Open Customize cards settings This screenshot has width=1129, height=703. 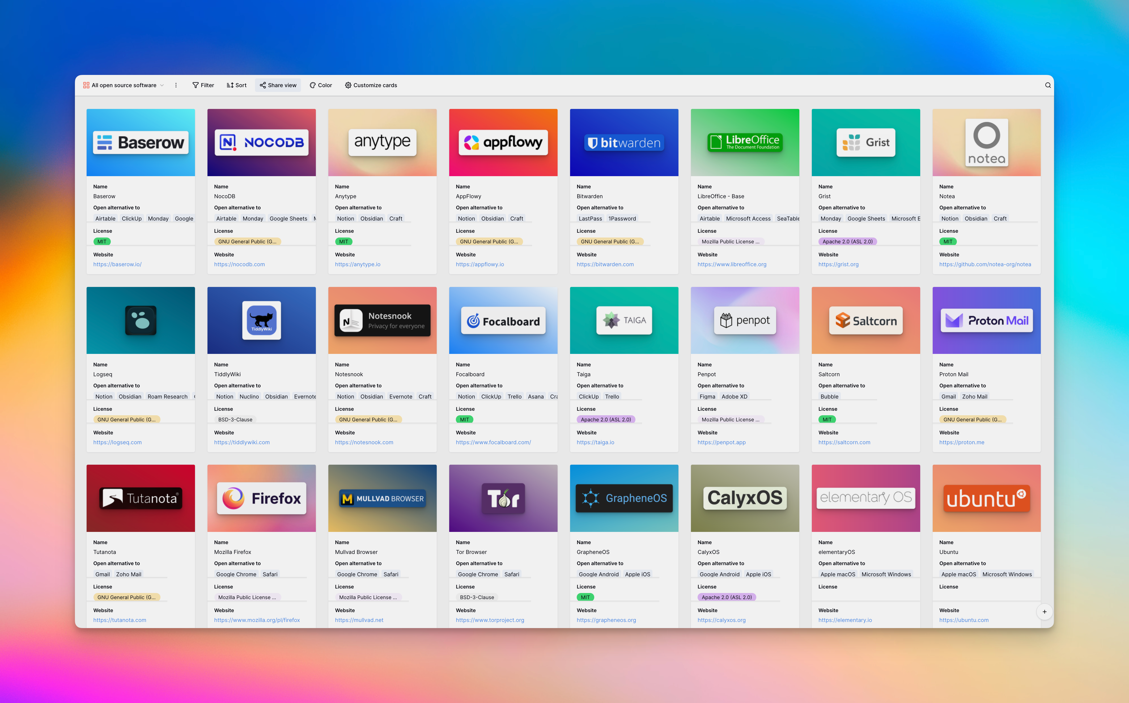(x=371, y=85)
